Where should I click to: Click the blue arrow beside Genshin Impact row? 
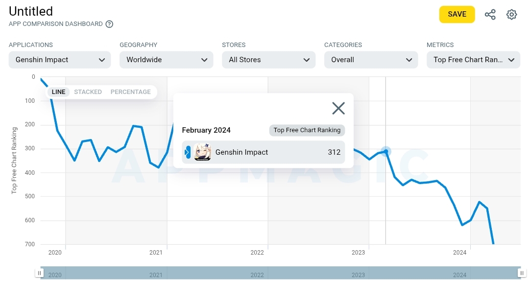(x=188, y=152)
